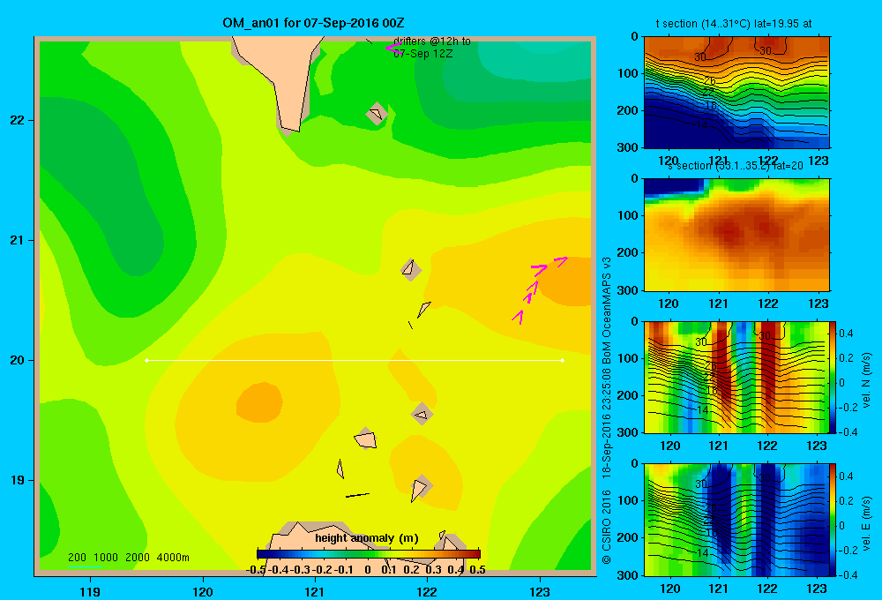
Task: Click the small island near latitude 22
Action: (377, 114)
